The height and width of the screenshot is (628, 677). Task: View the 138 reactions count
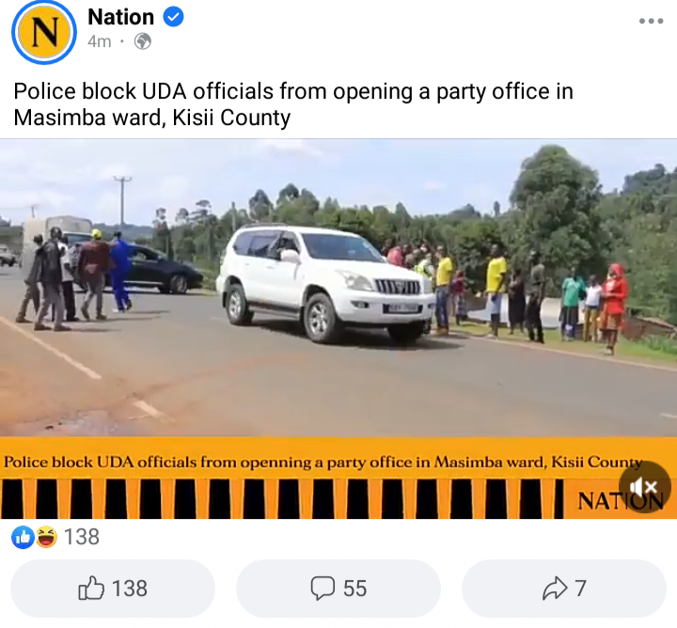tap(82, 538)
